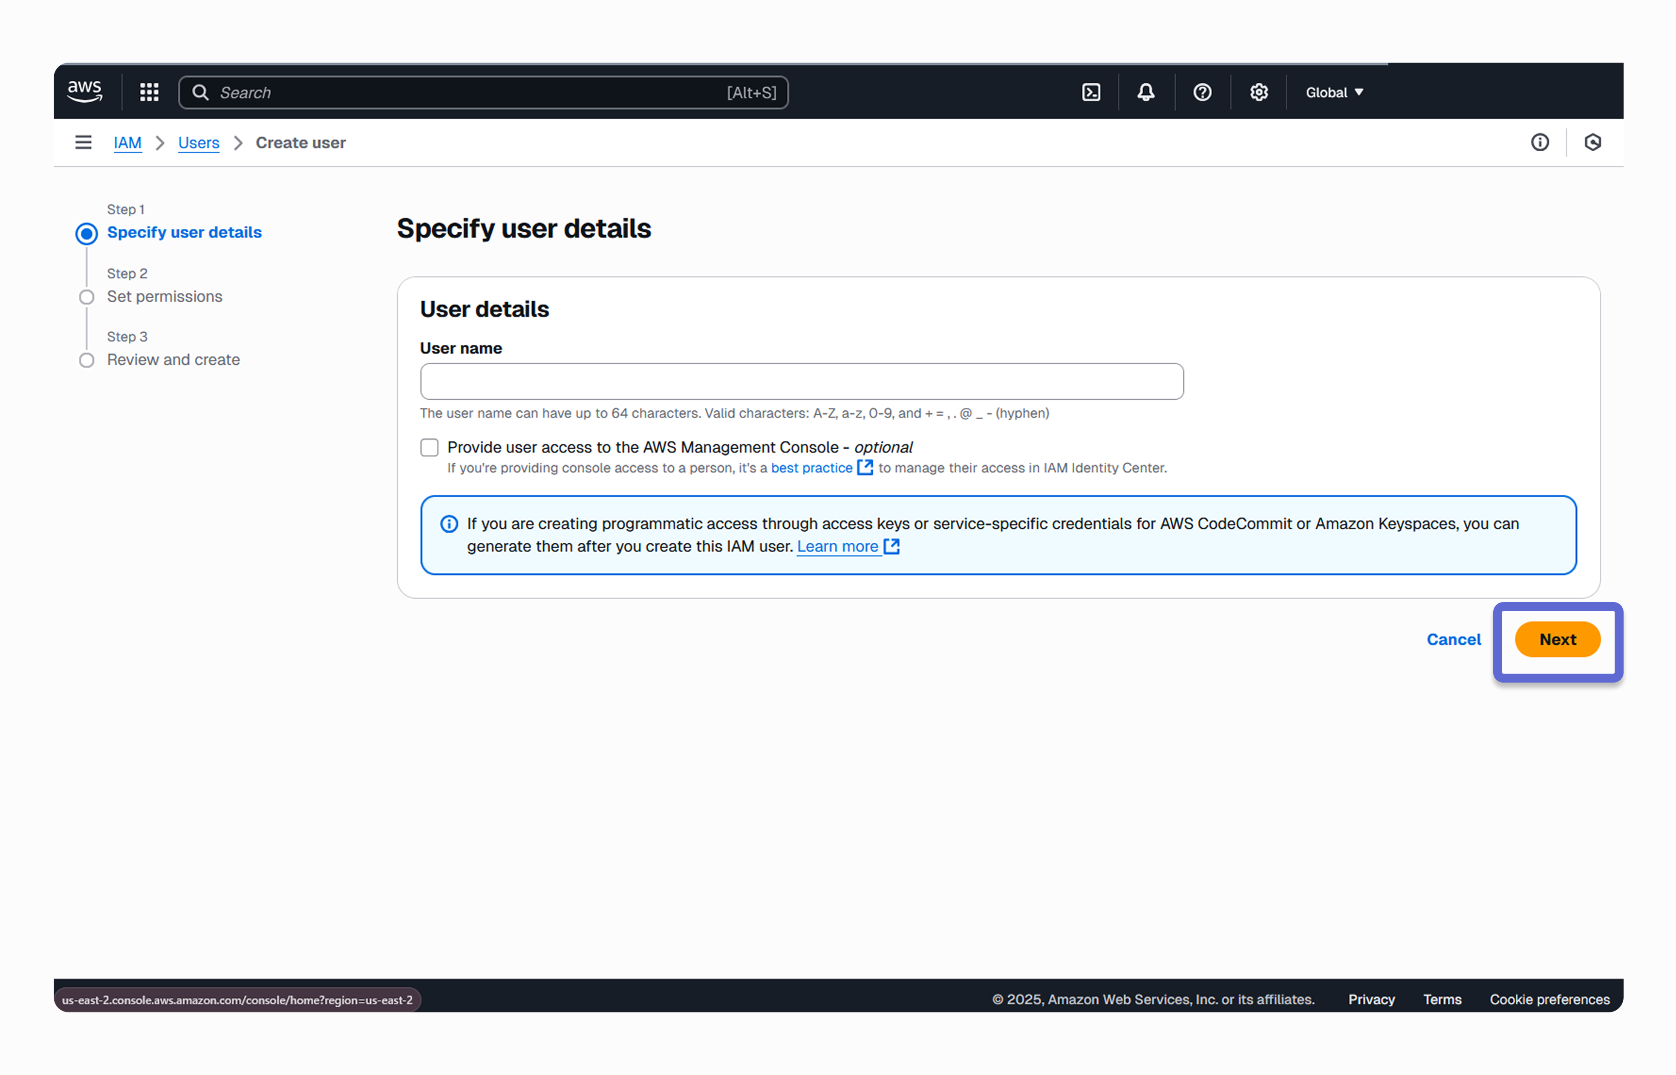The image size is (1676, 1075).
Task: Click Cancel
Action: click(x=1453, y=640)
